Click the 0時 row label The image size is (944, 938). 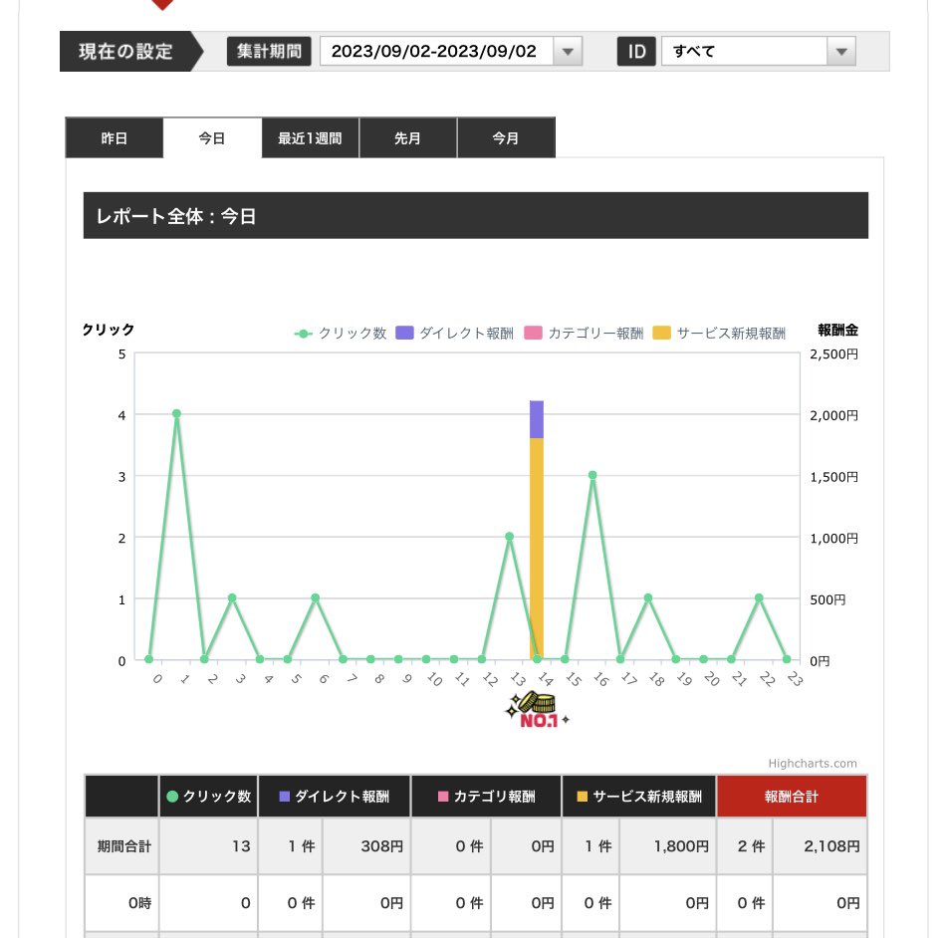click(x=123, y=902)
